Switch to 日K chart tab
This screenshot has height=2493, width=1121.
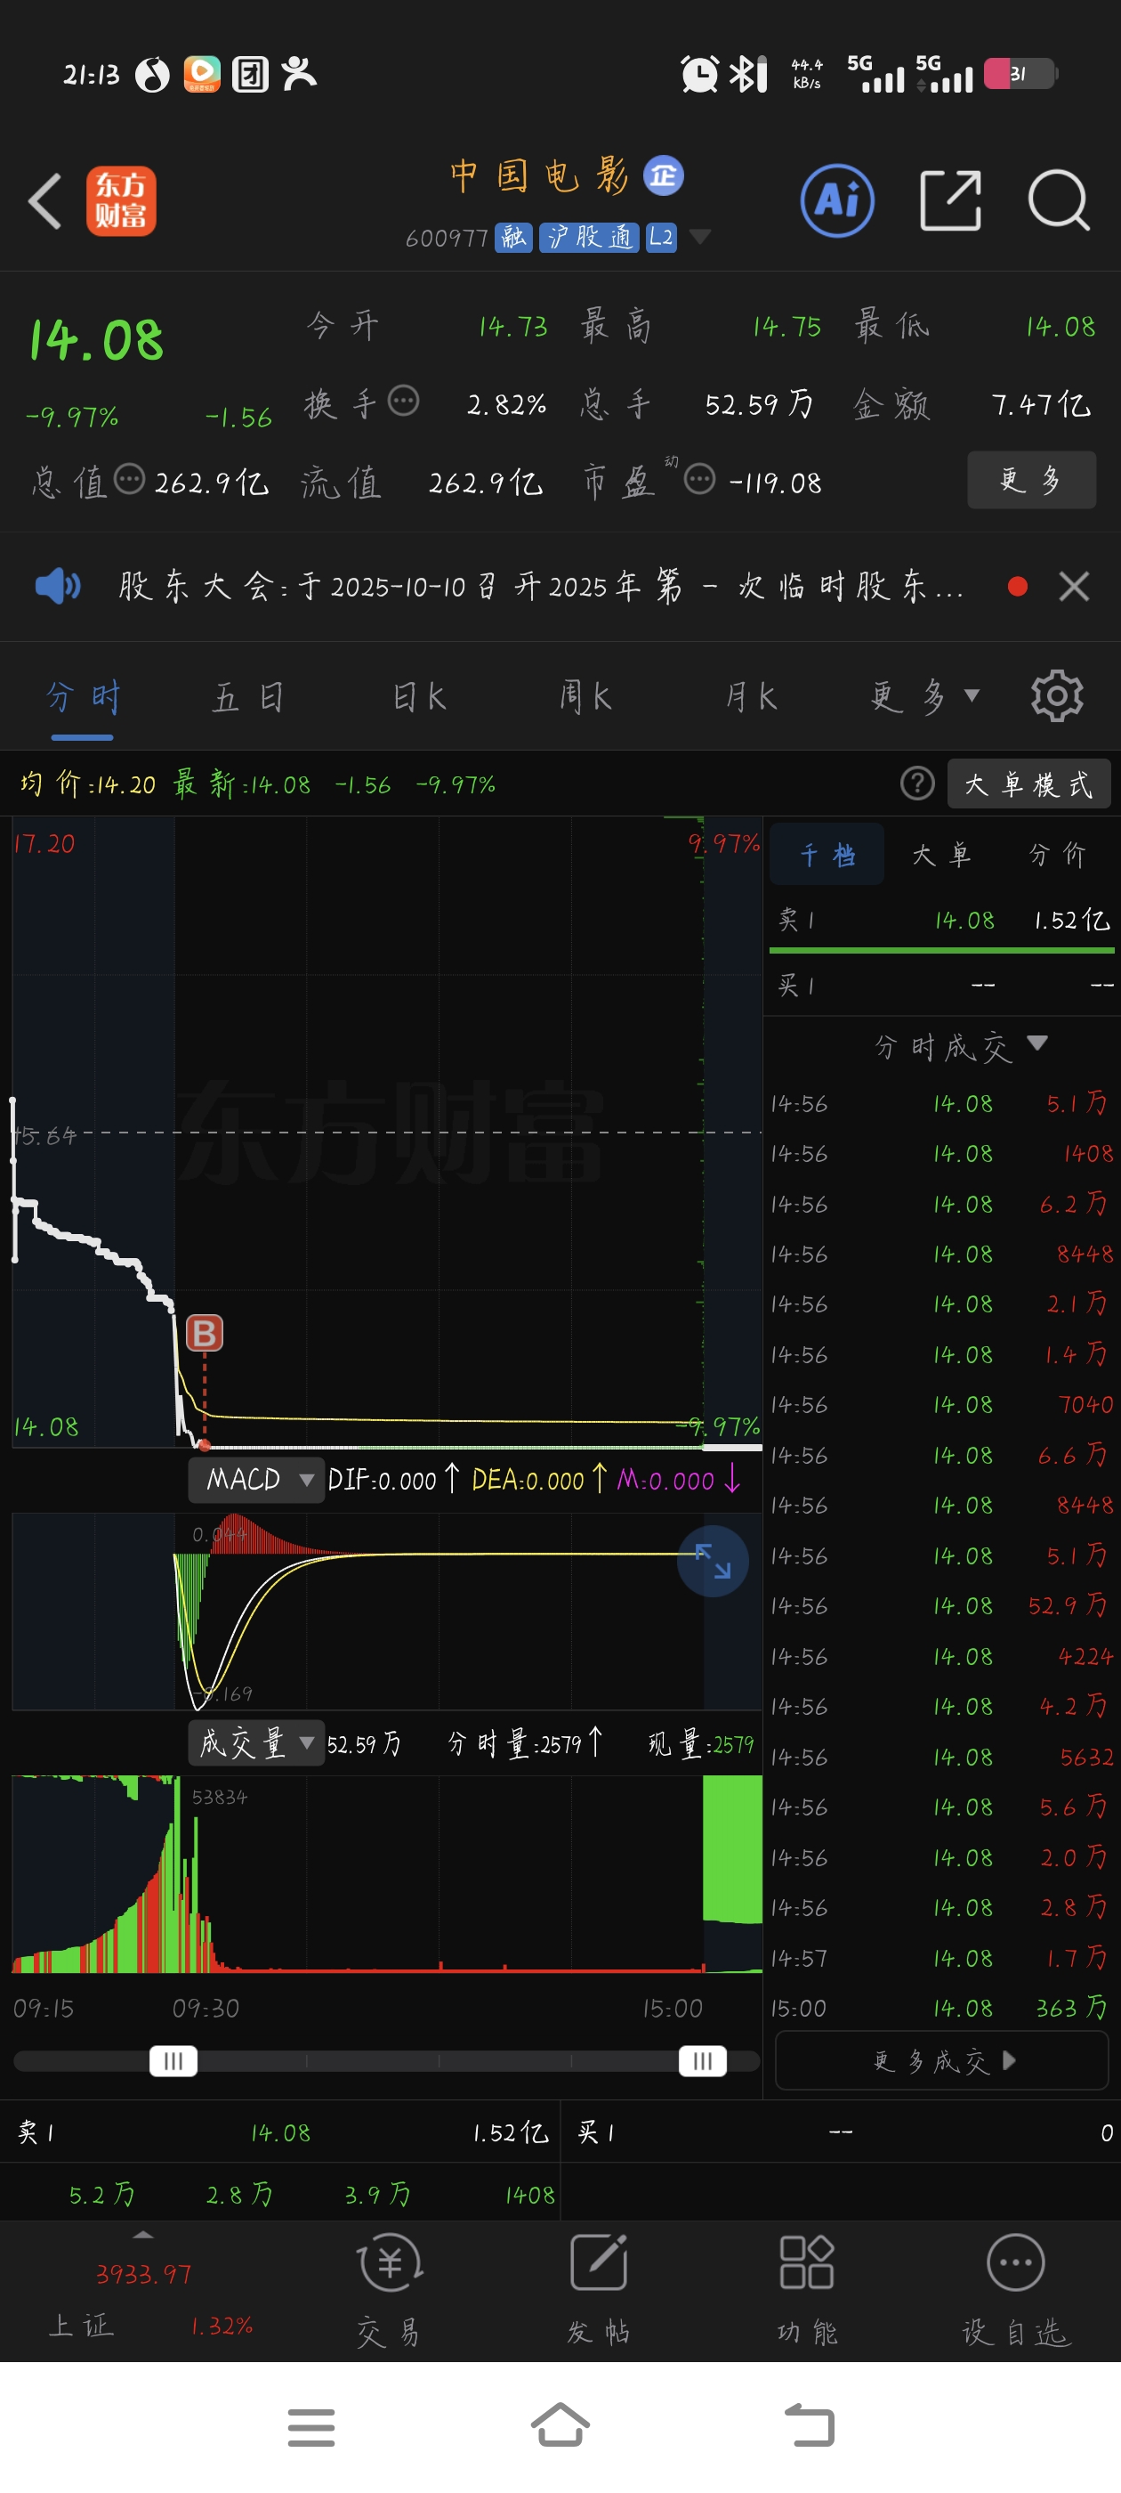(x=419, y=697)
